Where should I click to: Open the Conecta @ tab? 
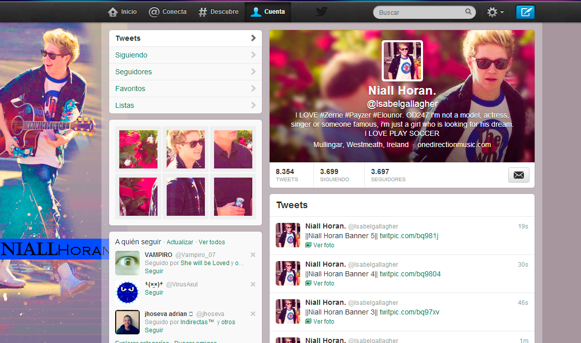pos(168,12)
